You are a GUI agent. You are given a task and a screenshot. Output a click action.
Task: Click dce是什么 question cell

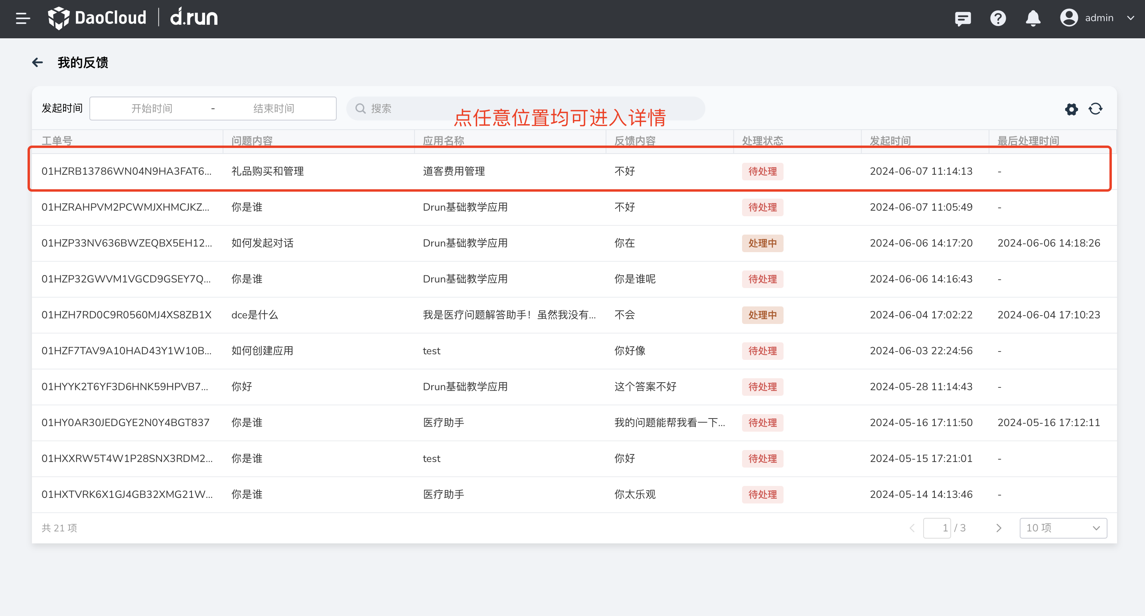[254, 315]
